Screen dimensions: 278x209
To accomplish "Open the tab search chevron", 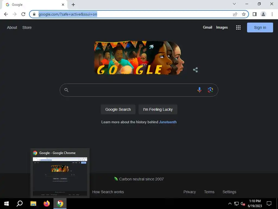I will pos(234,4).
